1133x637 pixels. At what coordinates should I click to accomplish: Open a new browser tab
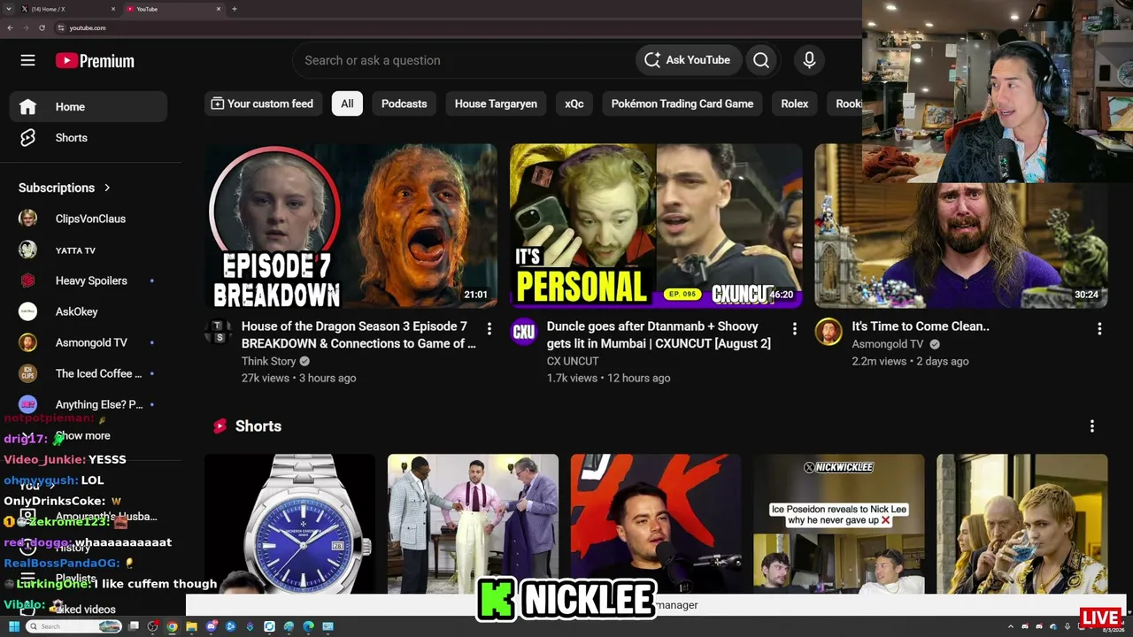click(x=234, y=9)
